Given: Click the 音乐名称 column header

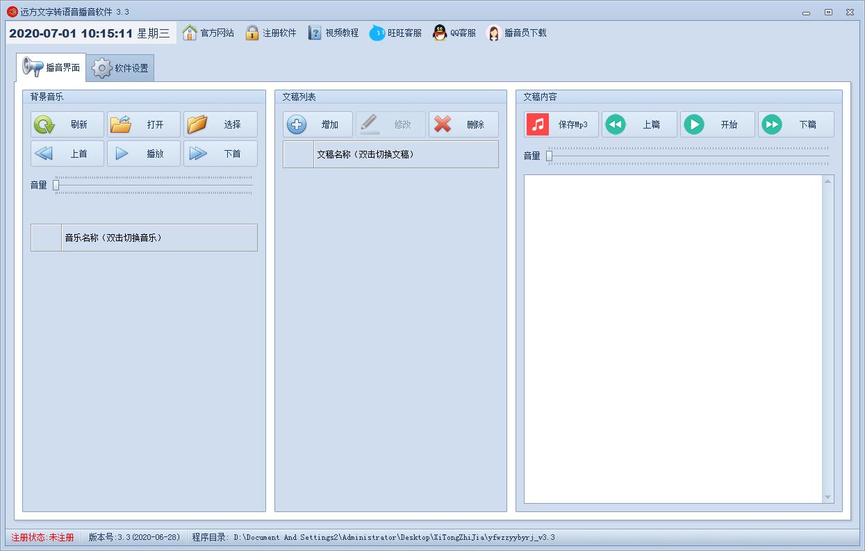Looking at the screenshot, I should 159,238.
